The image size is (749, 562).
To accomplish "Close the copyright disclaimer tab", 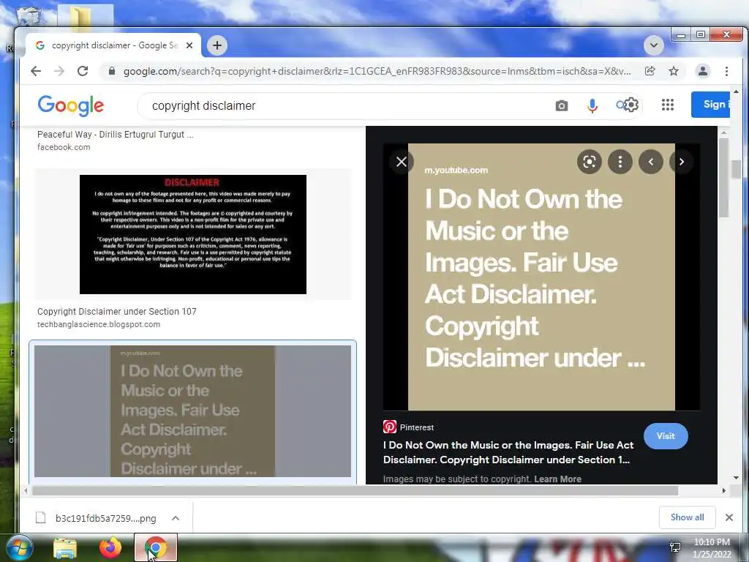I will [189, 45].
